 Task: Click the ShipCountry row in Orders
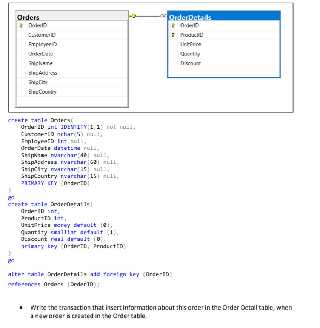tap(42, 91)
